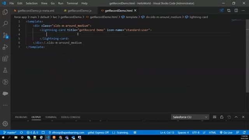Click force-app in the breadcrumb
The width and height of the screenshot is (249, 140).
(20, 17)
